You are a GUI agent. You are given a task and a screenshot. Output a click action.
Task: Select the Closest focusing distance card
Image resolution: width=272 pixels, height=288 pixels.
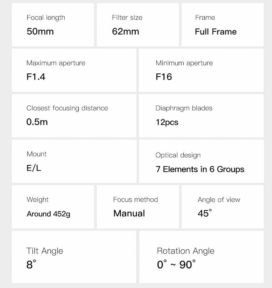(x=74, y=116)
